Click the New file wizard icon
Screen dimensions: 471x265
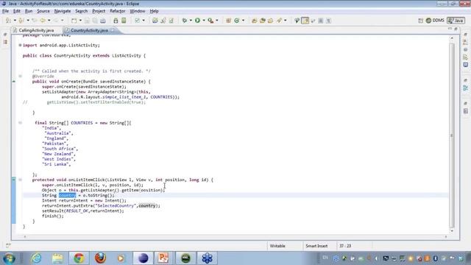pyautogui.click(x=74, y=21)
